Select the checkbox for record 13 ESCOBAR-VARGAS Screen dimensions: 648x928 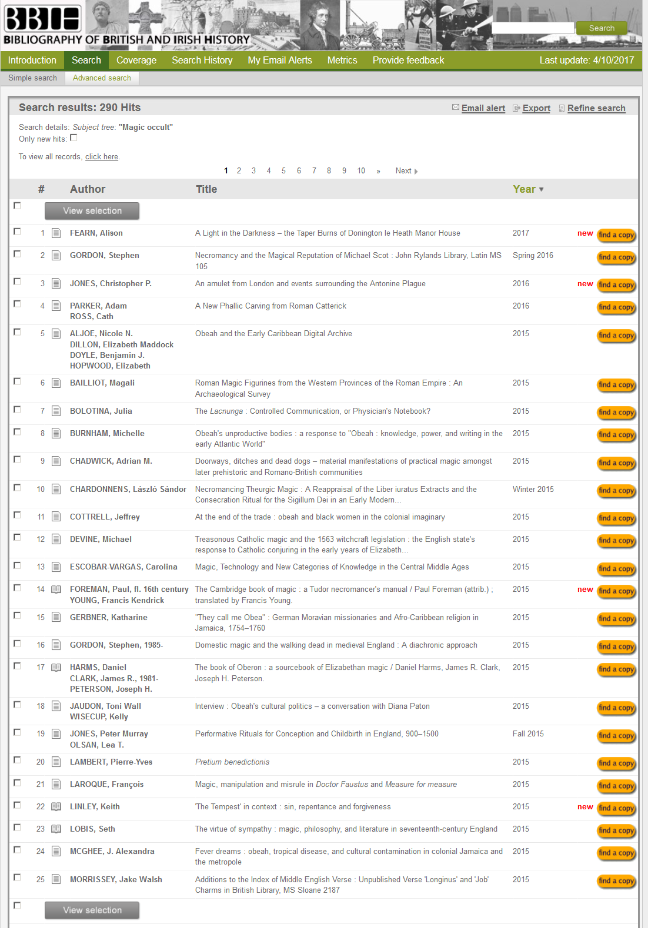(17, 565)
